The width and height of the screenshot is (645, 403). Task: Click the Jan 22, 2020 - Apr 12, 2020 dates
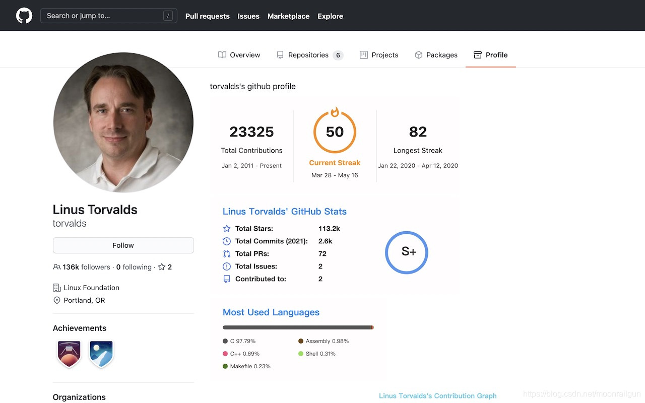[x=418, y=166]
